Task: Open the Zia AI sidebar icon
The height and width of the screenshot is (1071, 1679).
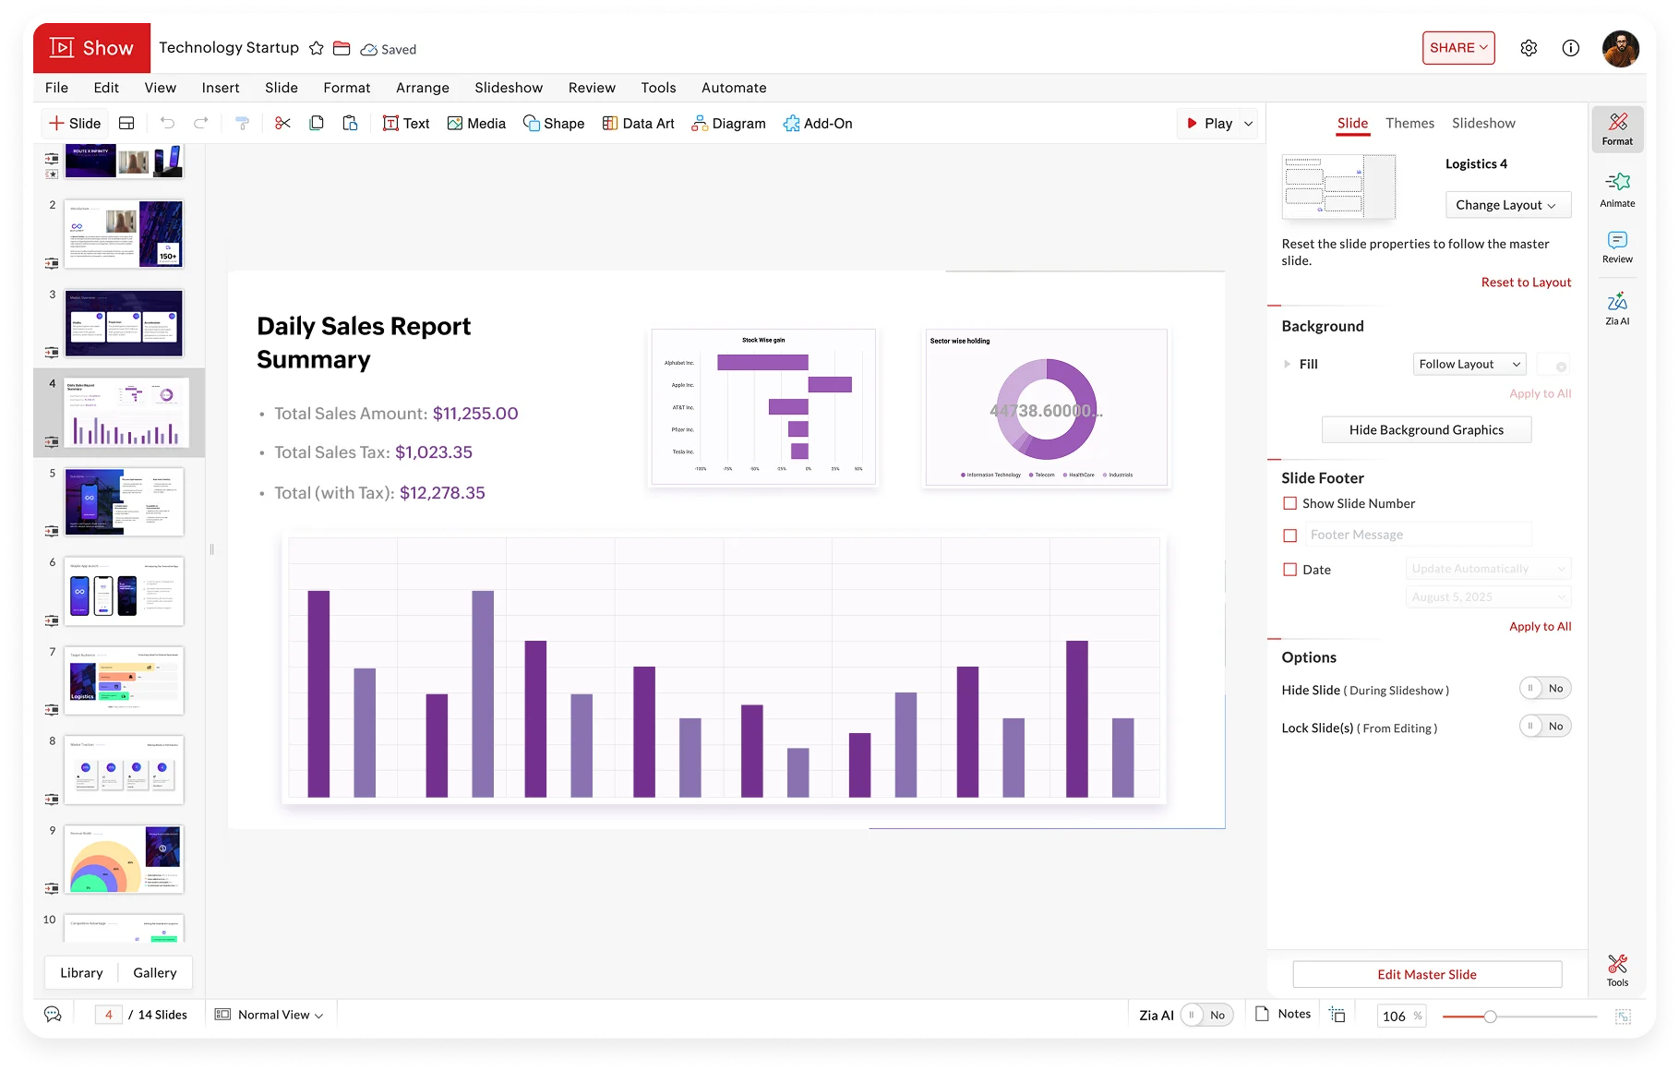Action: (x=1617, y=307)
